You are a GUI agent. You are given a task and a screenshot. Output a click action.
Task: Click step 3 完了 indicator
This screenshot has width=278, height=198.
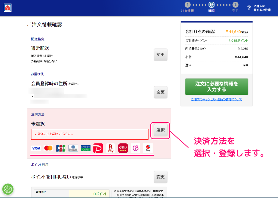[x=235, y=5]
